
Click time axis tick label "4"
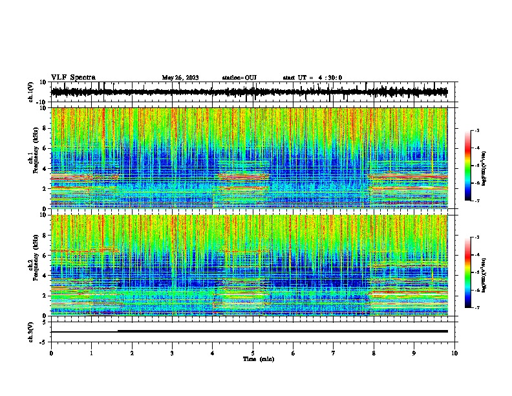pos(213,353)
